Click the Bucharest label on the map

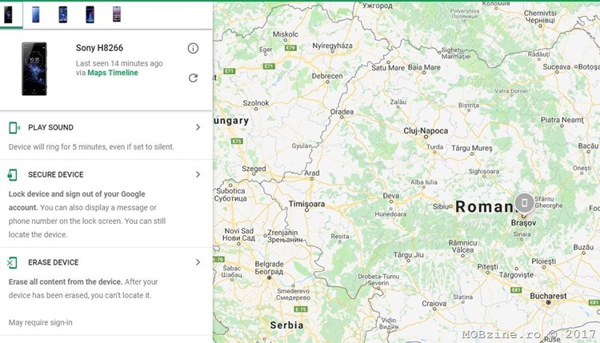[548, 296]
